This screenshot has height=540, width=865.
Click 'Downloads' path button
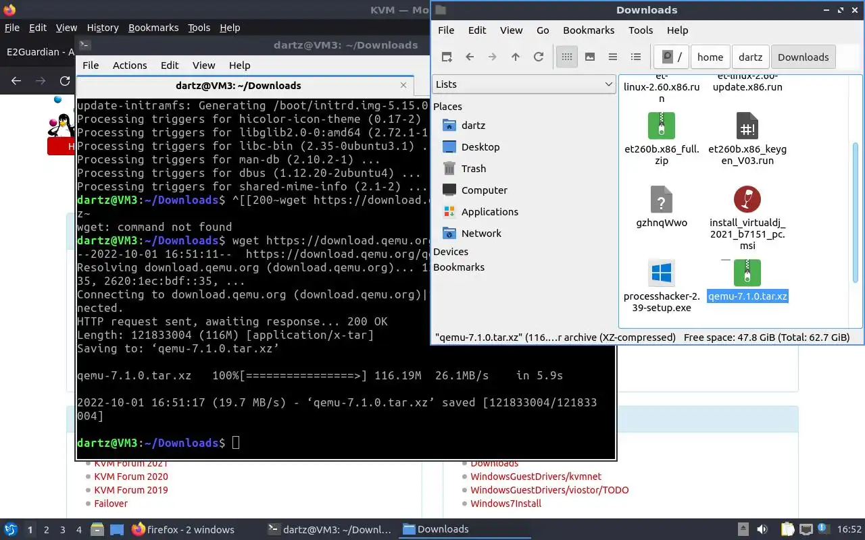tap(803, 57)
